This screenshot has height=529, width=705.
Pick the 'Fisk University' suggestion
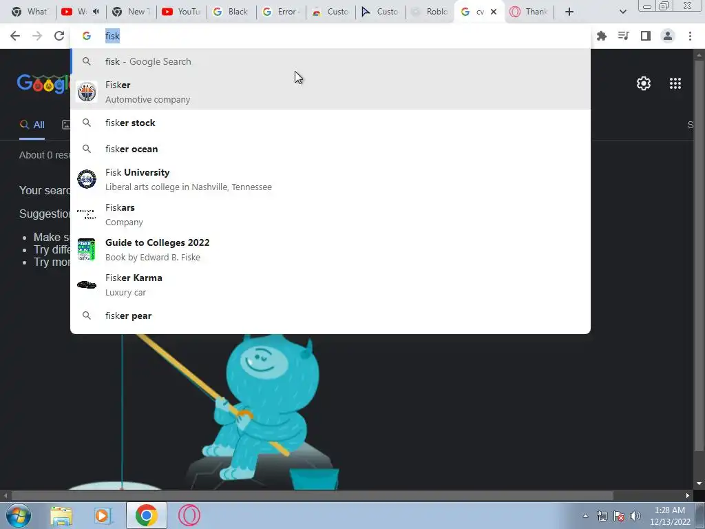330,179
